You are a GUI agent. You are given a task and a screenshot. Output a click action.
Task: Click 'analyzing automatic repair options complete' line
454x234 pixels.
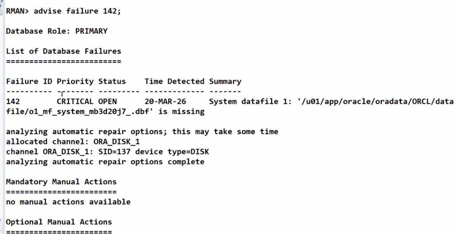point(105,162)
